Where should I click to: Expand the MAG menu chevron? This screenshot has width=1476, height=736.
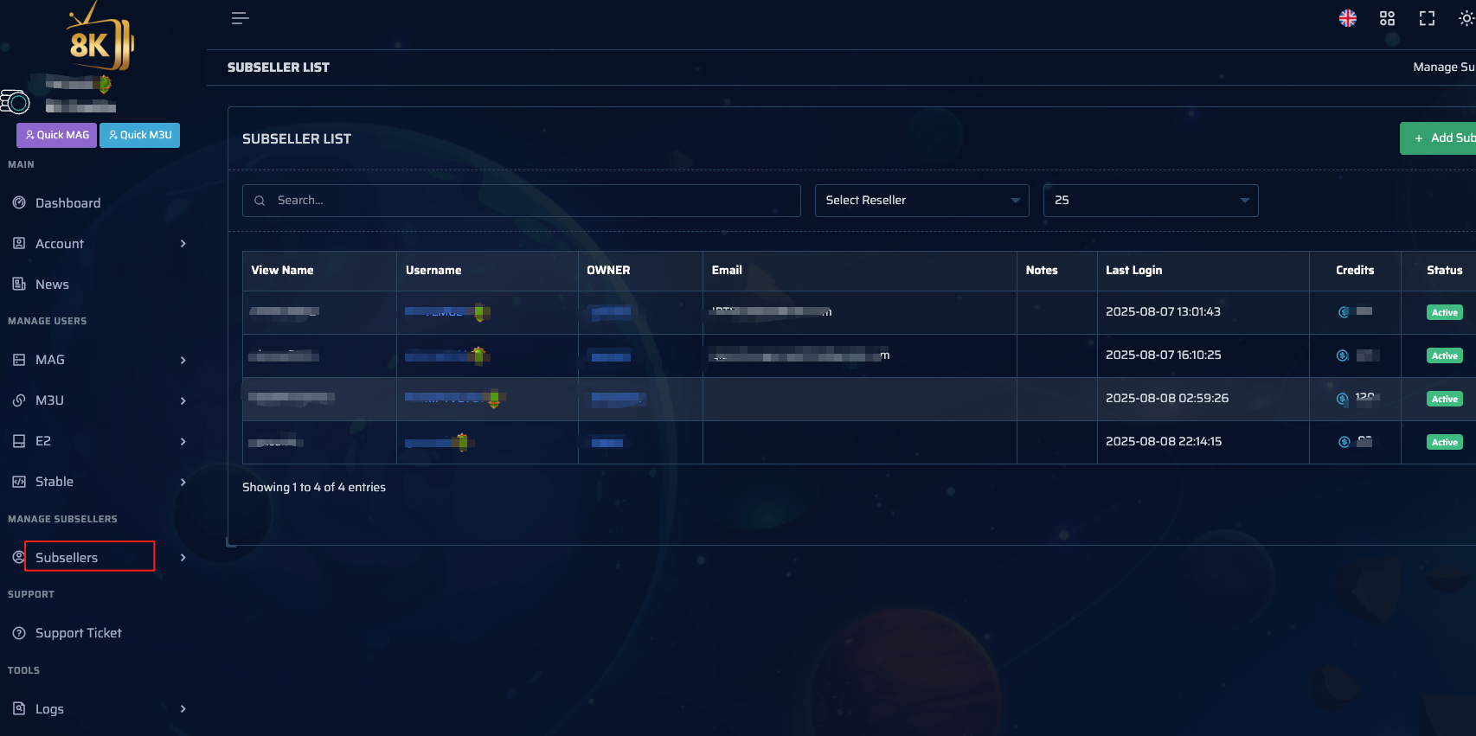[x=183, y=360]
